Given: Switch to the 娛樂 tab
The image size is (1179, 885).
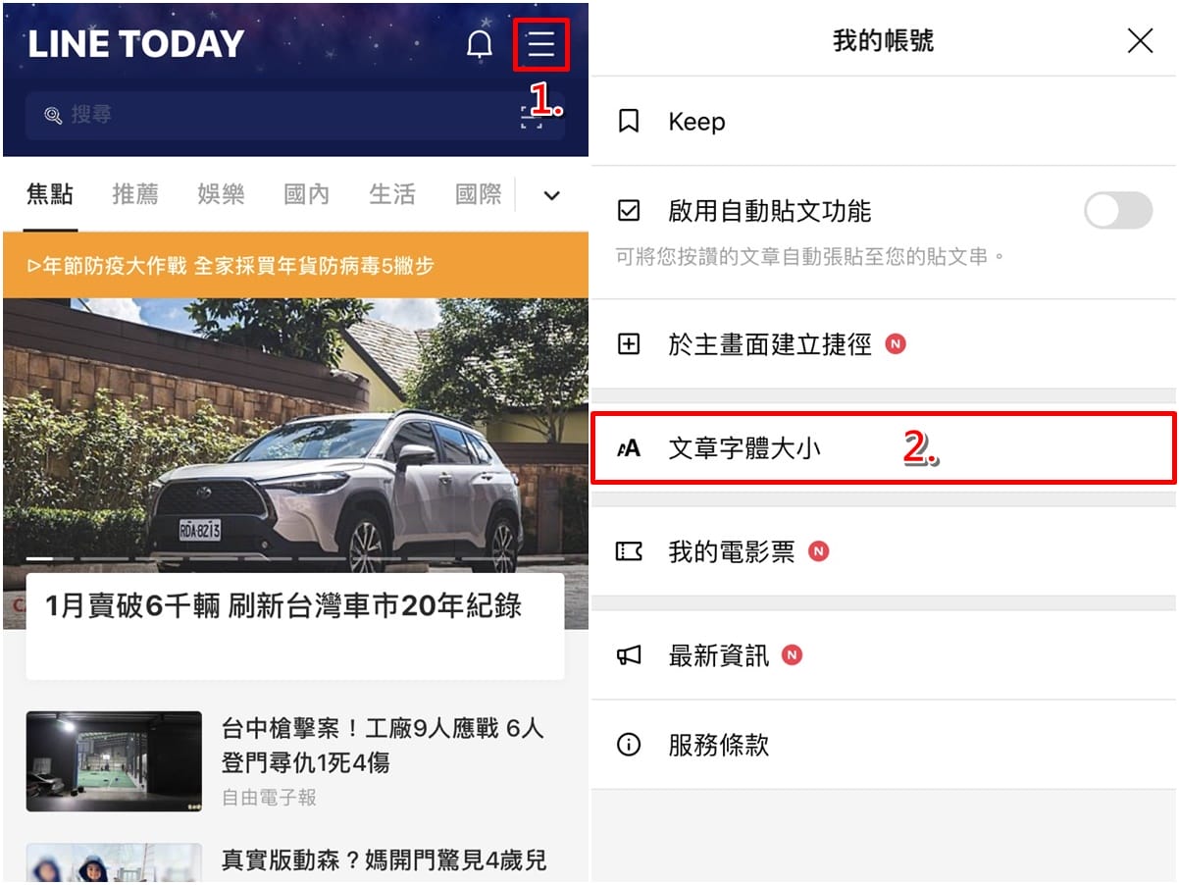Looking at the screenshot, I should pyautogui.click(x=221, y=194).
